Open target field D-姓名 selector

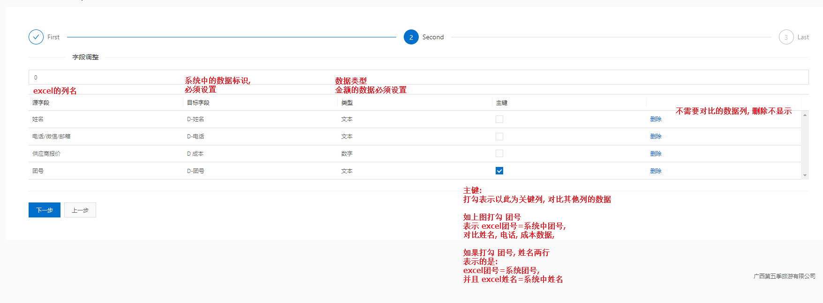[x=196, y=119]
